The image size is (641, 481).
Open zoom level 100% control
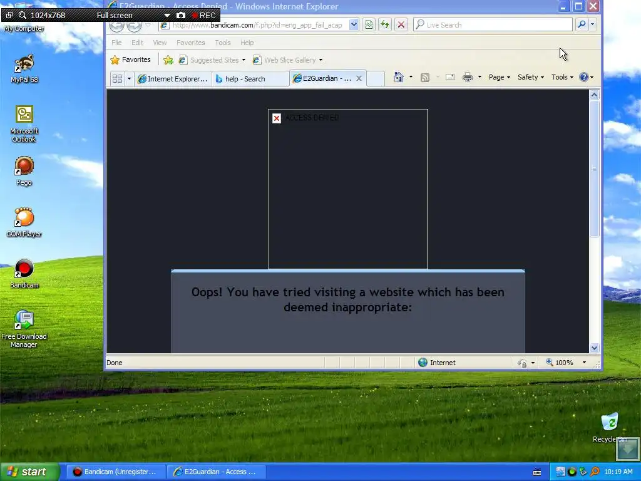pos(566,363)
